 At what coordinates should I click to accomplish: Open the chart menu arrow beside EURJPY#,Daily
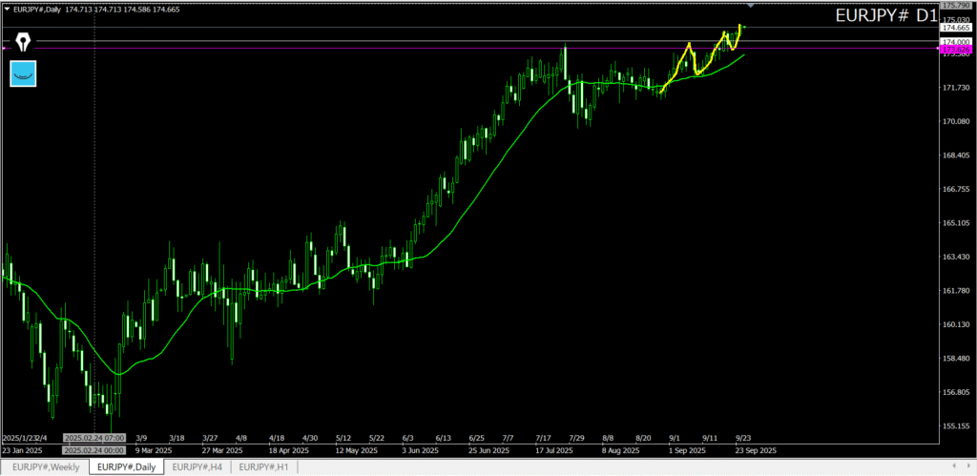(6, 9)
